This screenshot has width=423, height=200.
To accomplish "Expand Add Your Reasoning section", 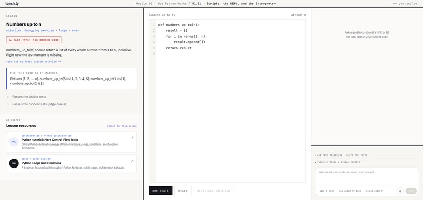I will click(341, 155).
